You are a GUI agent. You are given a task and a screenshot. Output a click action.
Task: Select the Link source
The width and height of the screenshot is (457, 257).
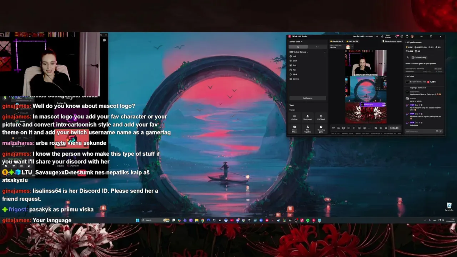(x=293, y=56)
